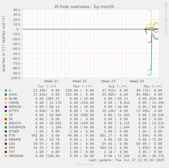Viewport: 169px width, 168px height.
Task: Click the 0 y-axis label
Action: point(17,29)
